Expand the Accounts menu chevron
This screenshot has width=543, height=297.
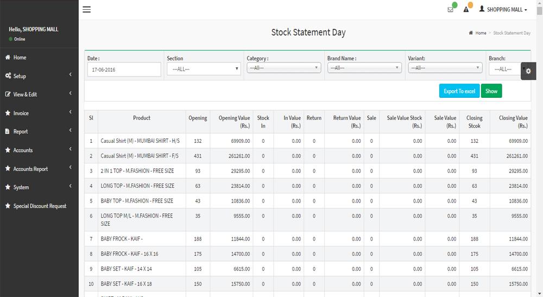[70, 149]
